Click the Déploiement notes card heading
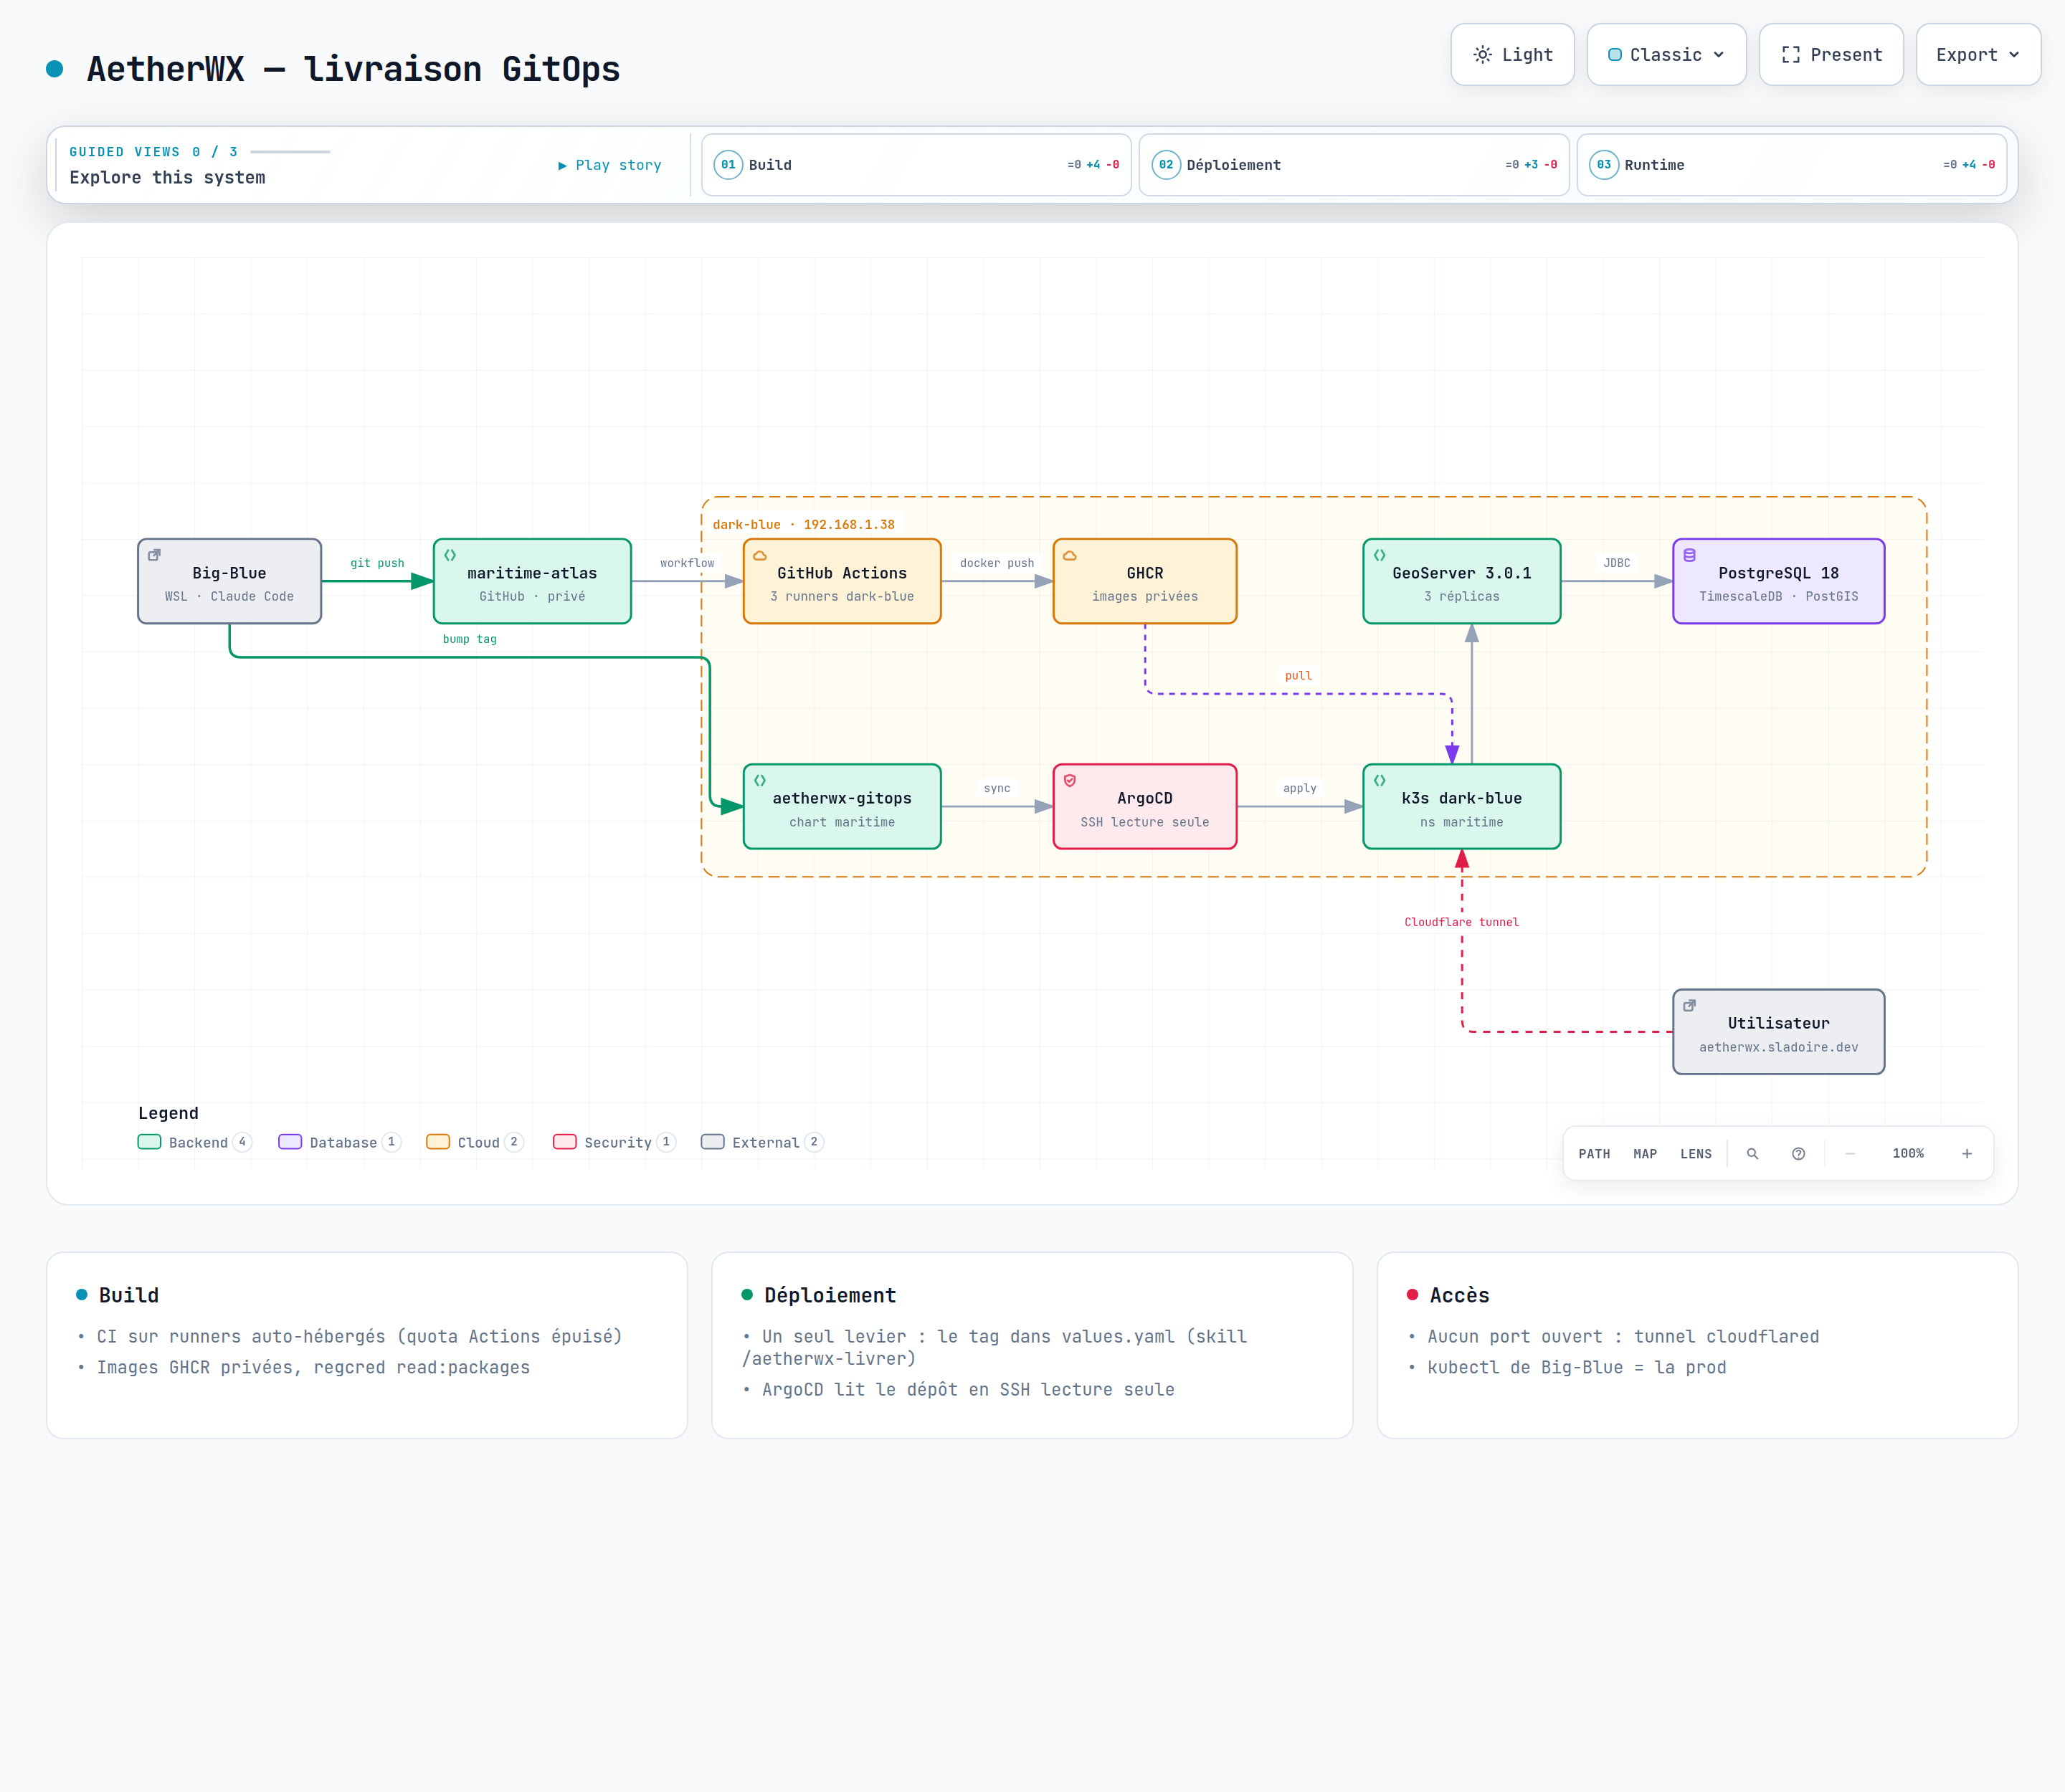 point(830,1295)
